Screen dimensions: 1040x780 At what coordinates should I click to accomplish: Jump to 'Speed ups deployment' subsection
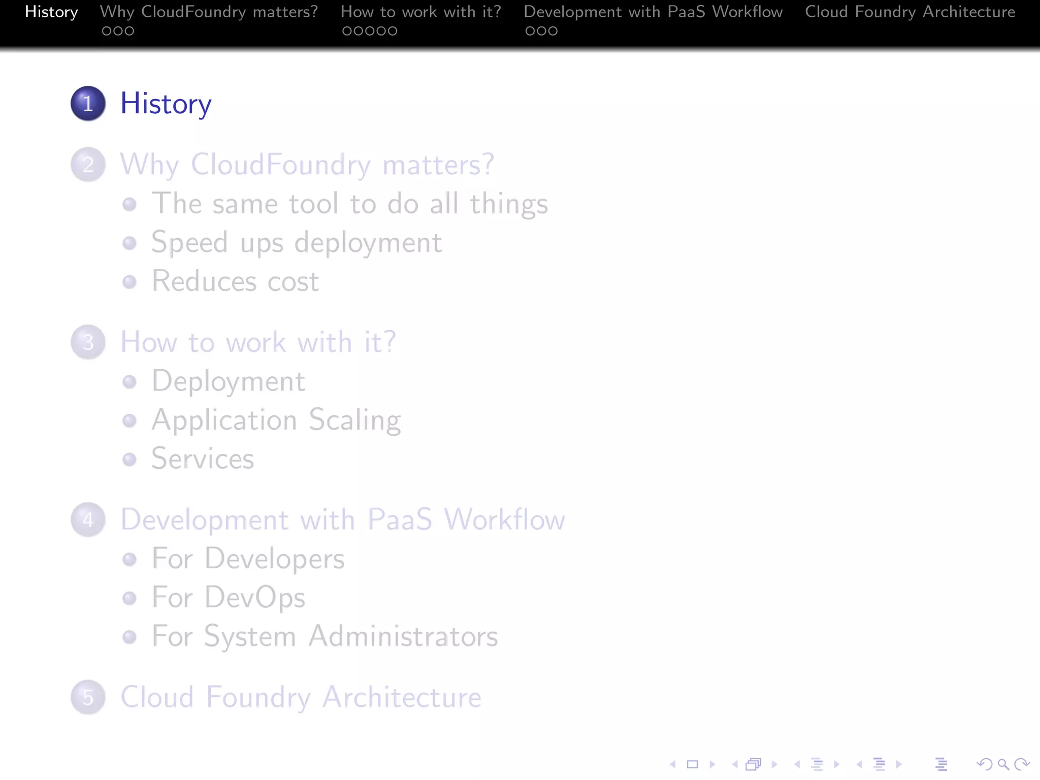coord(297,243)
